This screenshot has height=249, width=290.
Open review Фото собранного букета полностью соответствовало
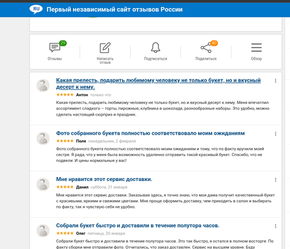[x=150, y=133]
